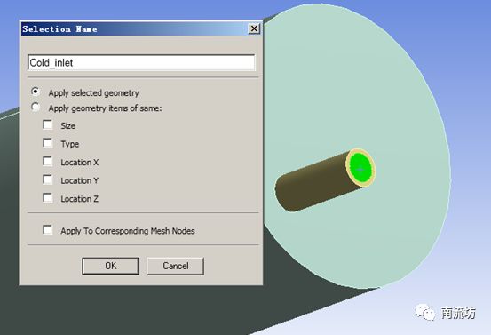Image resolution: width=491 pixels, height=335 pixels.
Task: Confirm the selection name with OK
Action: coord(110,266)
